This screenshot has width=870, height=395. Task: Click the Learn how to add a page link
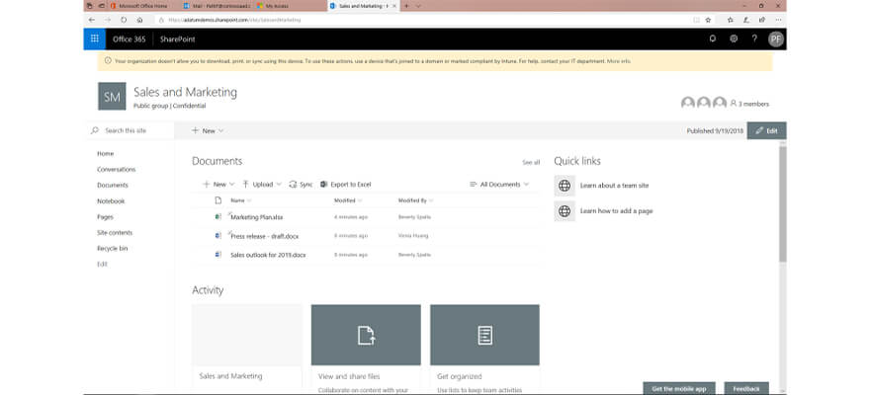pos(617,211)
